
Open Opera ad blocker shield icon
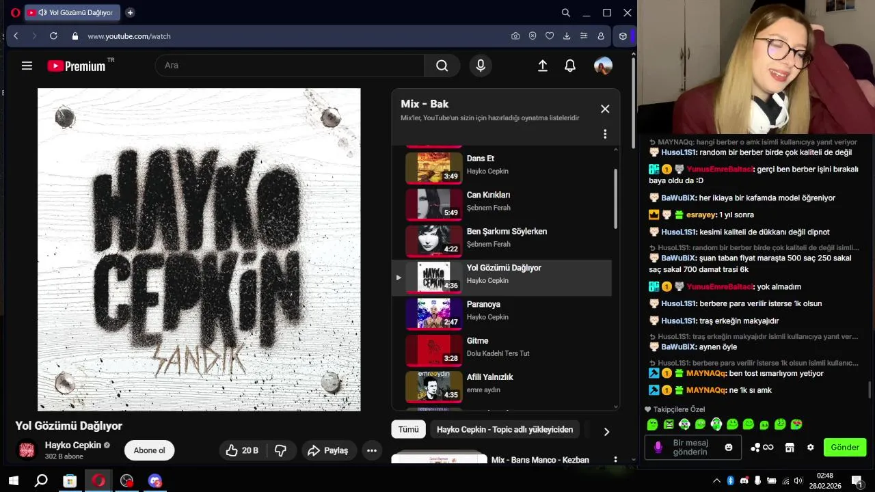pyautogui.click(x=533, y=36)
